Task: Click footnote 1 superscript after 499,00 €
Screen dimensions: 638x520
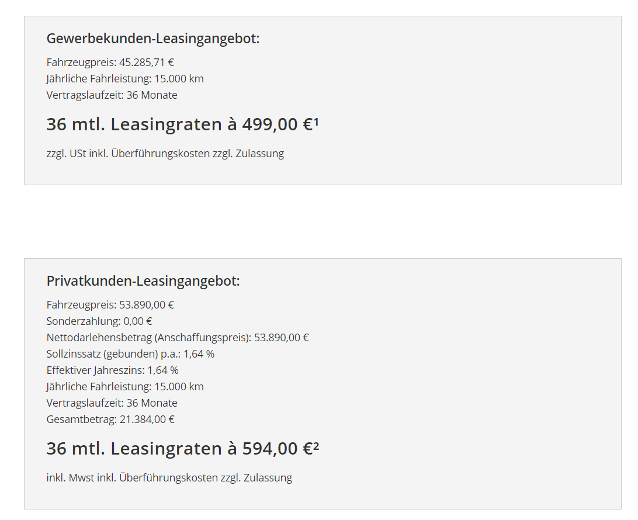Action: 316,122
